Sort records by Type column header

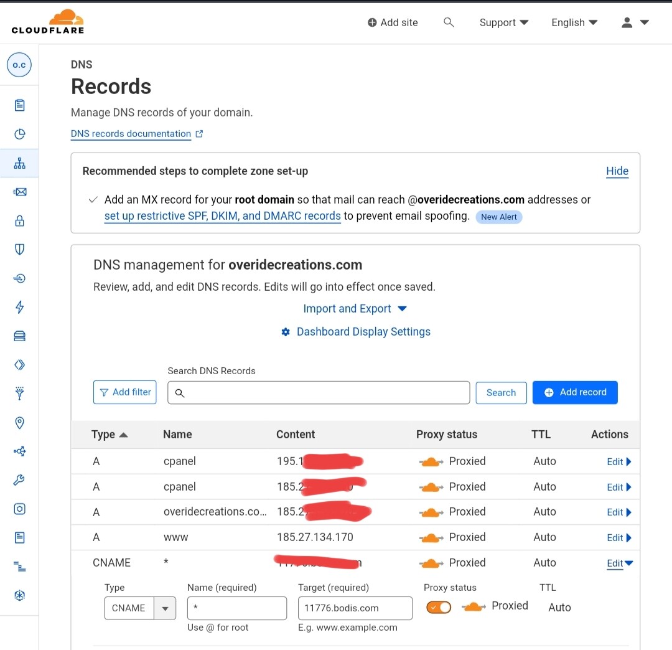[109, 435]
